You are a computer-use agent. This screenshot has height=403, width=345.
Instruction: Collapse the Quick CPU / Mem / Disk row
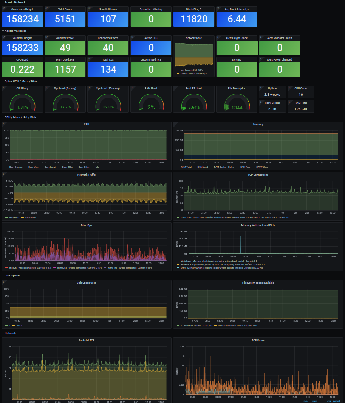(20, 81)
